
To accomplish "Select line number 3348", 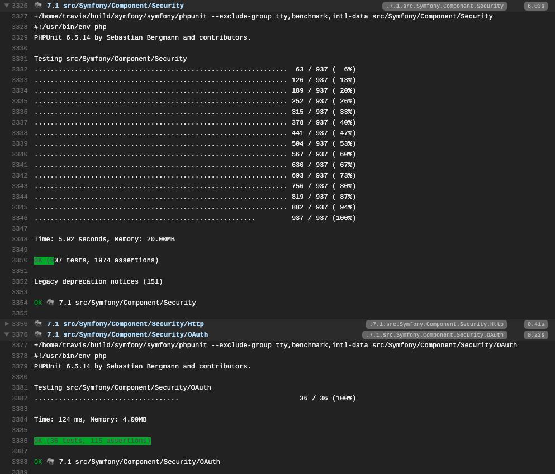I will (x=20, y=239).
